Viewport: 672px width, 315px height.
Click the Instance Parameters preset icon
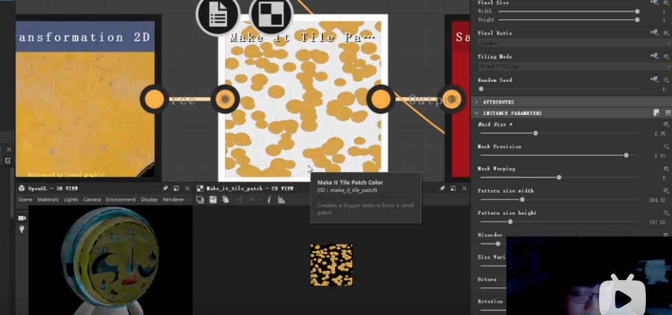[656, 113]
